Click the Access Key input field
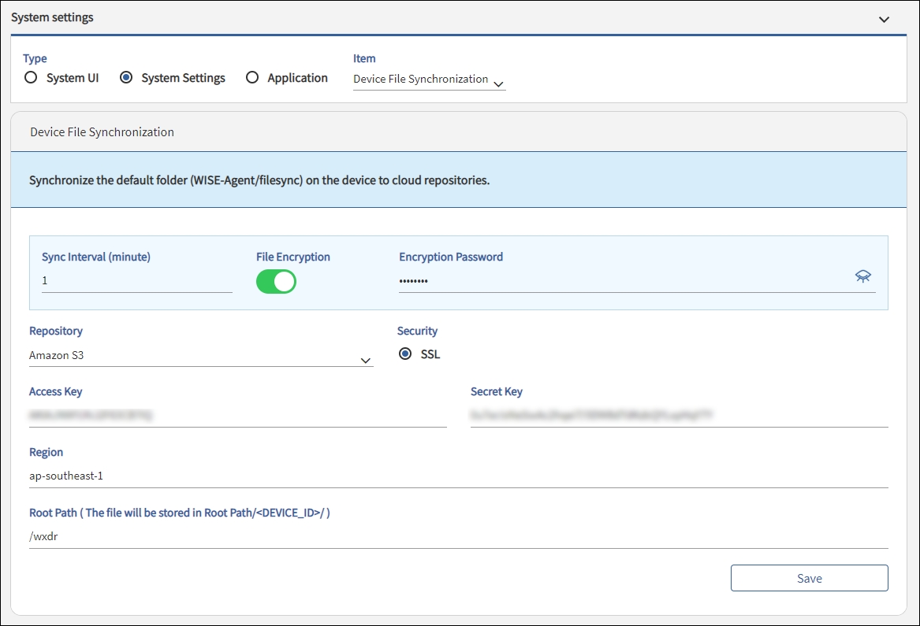Screen dimensions: 920x626 click(237, 414)
